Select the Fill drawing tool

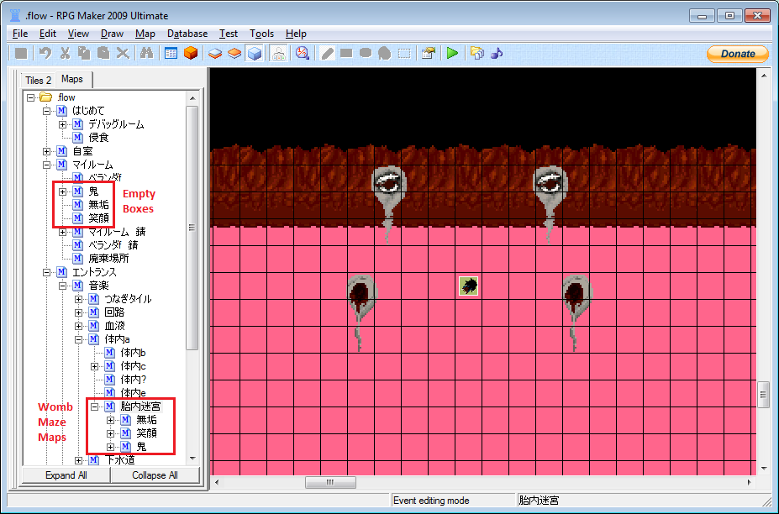click(385, 53)
